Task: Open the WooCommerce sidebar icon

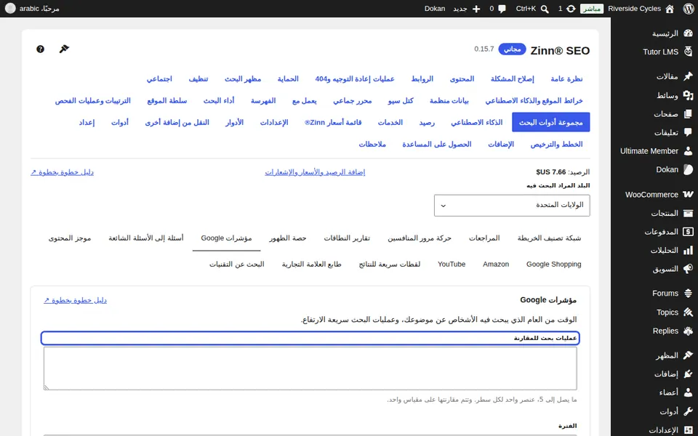Action: point(689,195)
